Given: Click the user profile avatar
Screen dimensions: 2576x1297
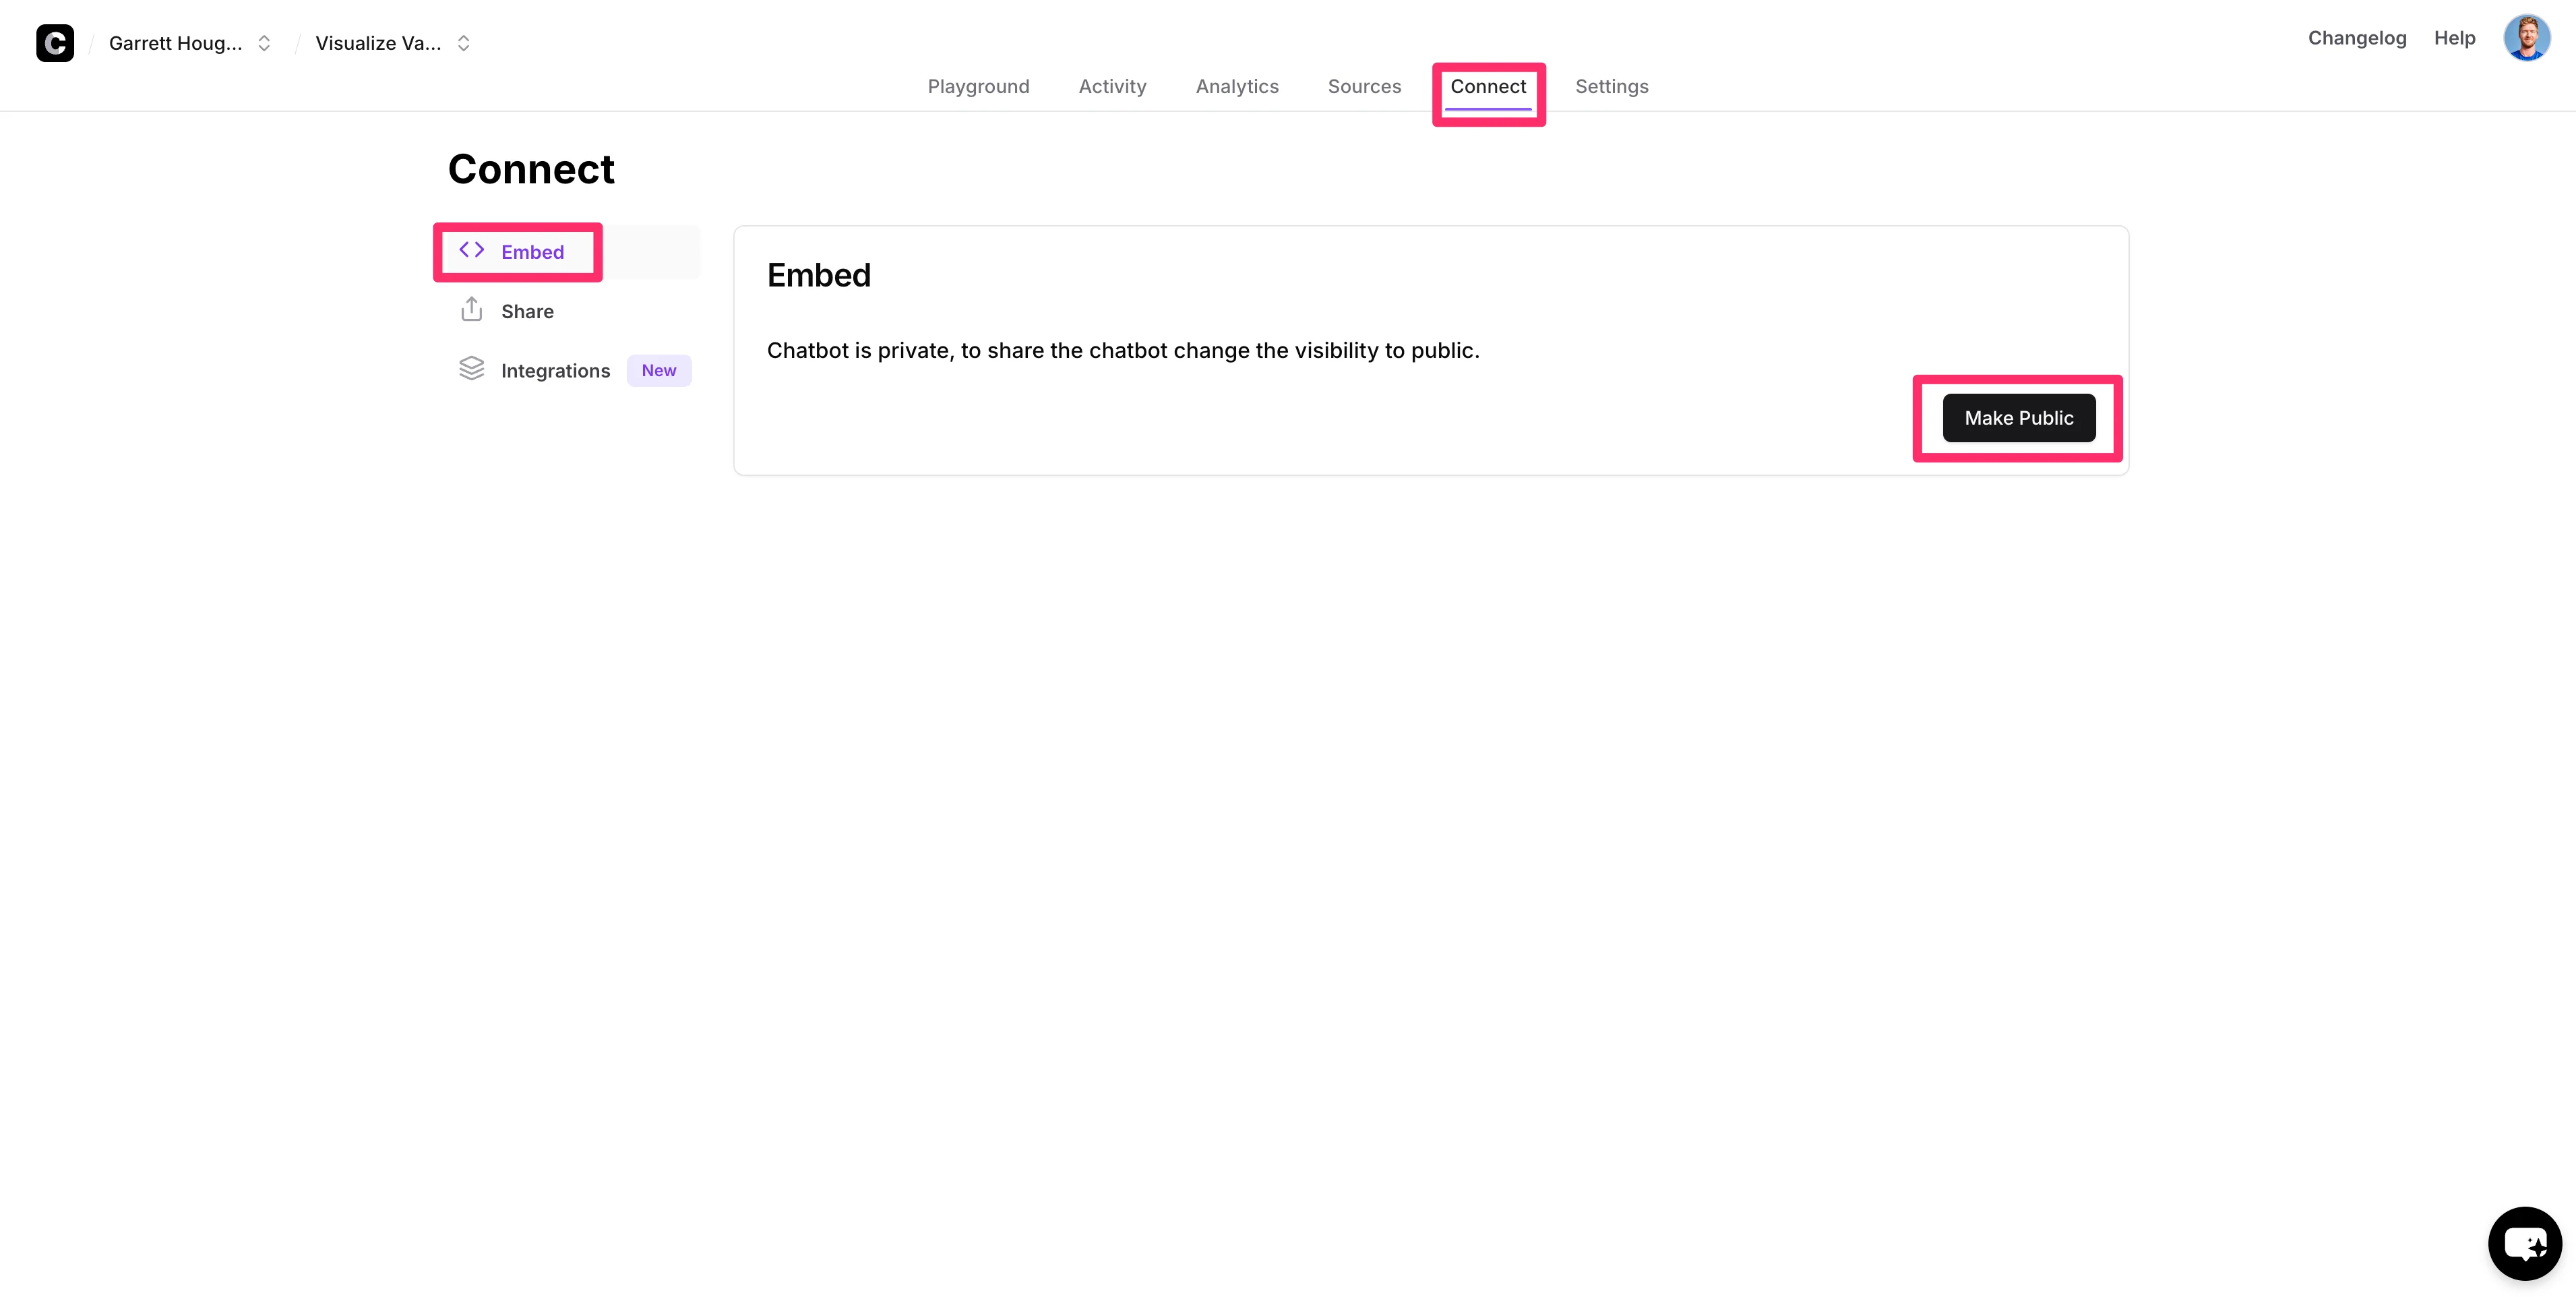Looking at the screenshot, I should (x=2526, y=38).
